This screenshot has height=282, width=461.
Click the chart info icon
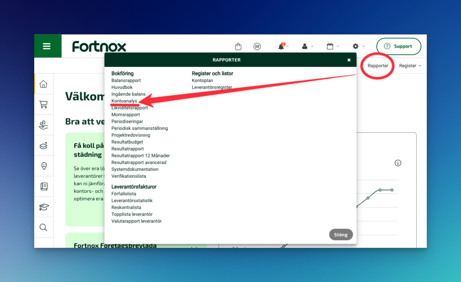398,163
